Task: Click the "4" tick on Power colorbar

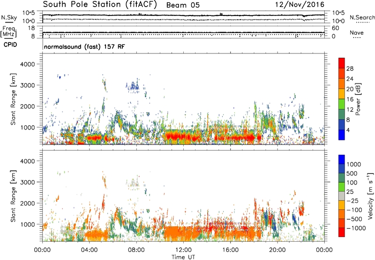Action: click(x=348, y=130)
